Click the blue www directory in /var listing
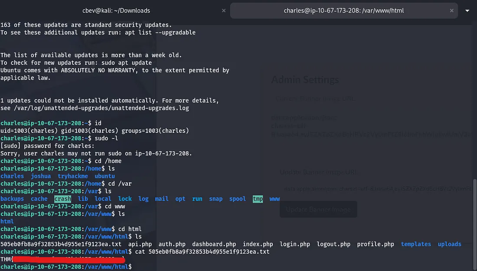477x271 pixels. 274,199
